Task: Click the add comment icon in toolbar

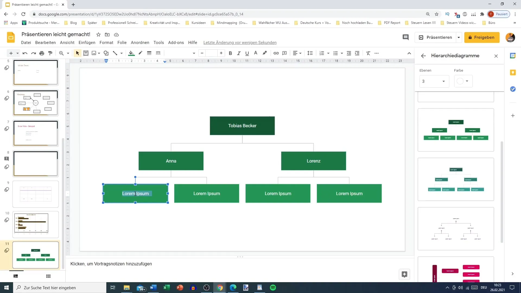Action: tap(285, 53)
